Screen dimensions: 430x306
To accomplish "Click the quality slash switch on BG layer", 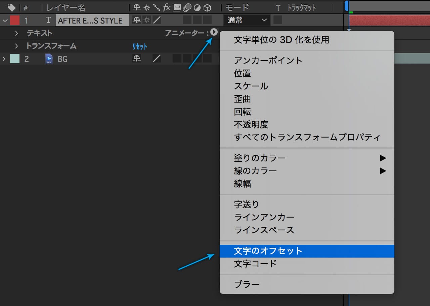I will [157, 59].
